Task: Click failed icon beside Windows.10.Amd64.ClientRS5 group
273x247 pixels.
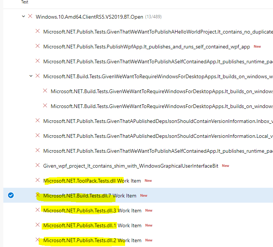Action: coord(30,16)
